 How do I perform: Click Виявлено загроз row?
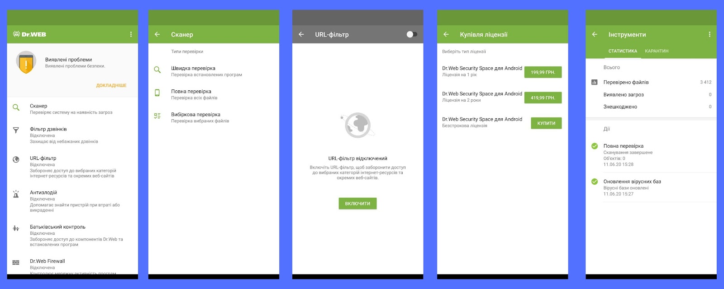651,94
